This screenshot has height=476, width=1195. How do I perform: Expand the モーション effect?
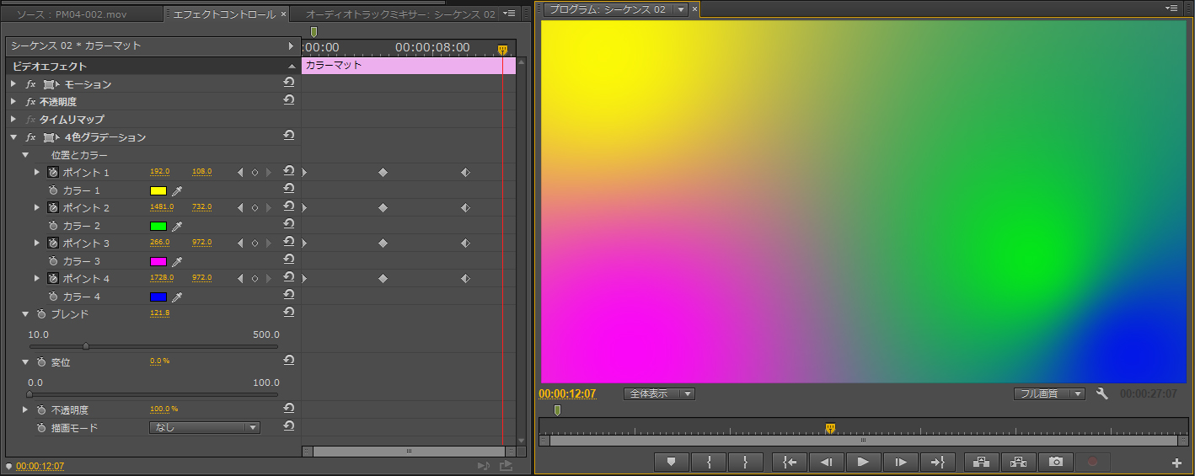pyautogui.click(x=13, y=84)
